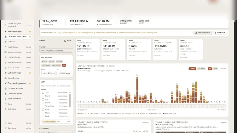This screenshot has width=237, height=133.
Task: Focus the PO, spec, brand search field
Action: click(56, 51)
